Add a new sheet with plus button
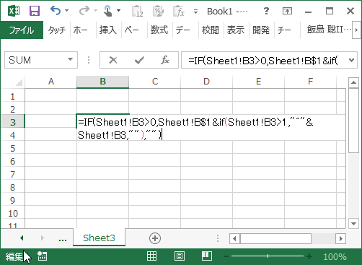 (155, 238)
